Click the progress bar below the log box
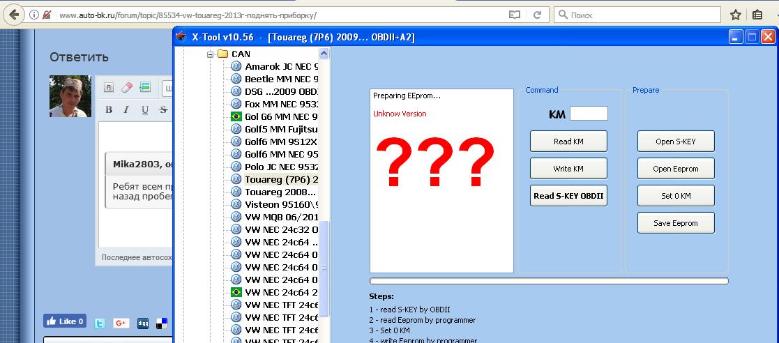This screenshot has width=779, height=343. [549, 281]
